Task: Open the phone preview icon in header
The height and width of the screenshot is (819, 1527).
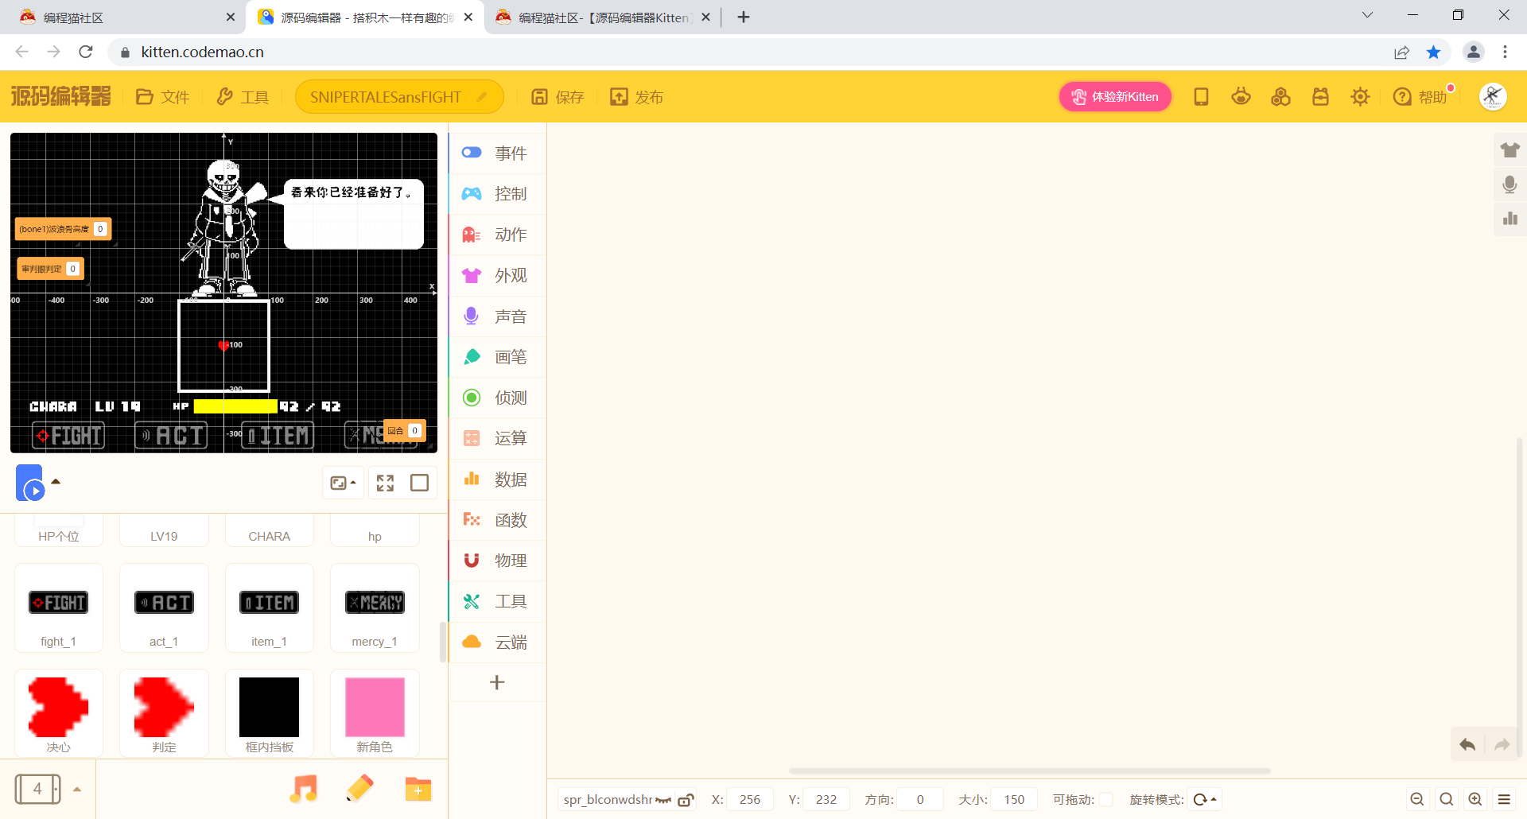Action: click(x=1201, y=97)
